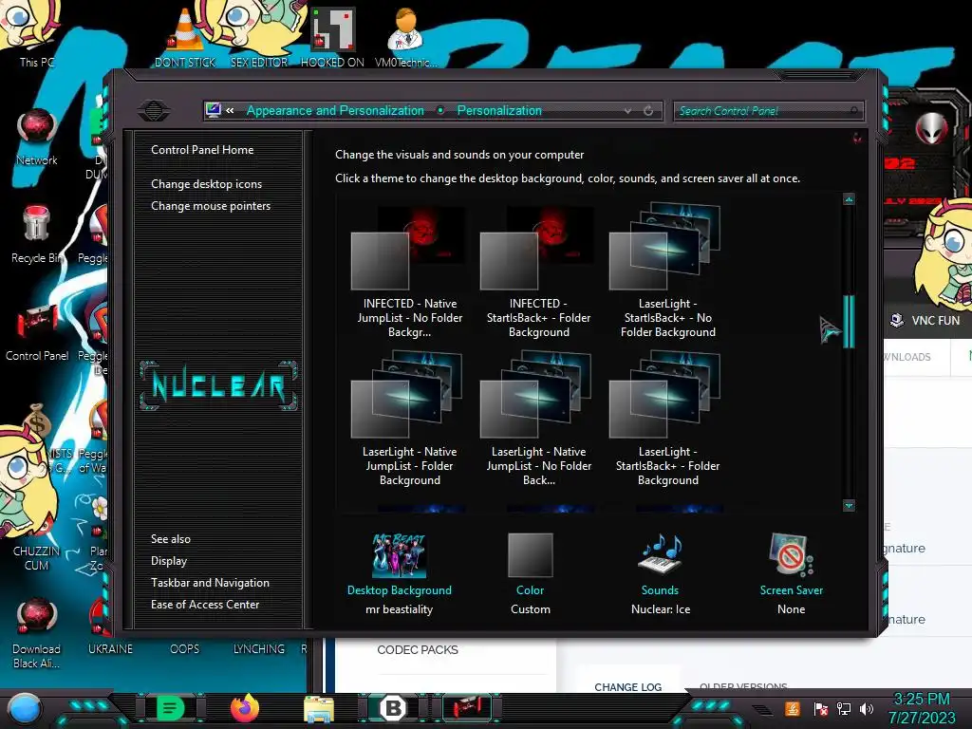The width and height of the screenshot is (972, 729).
Task: Click the taskbar clock 3:25 PM
Action: pyautogui.click(x=922, y=699)
